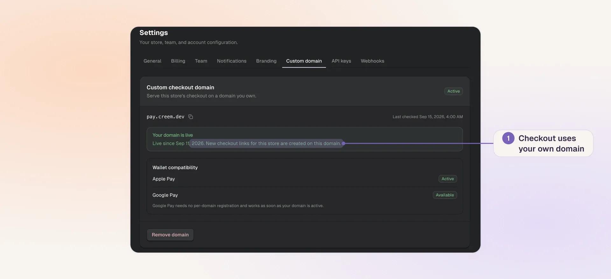This screenshot has width=611, height=279.
Task: Click the 'Live since Sep 11' status line
Action: click(x=247, y=143)
